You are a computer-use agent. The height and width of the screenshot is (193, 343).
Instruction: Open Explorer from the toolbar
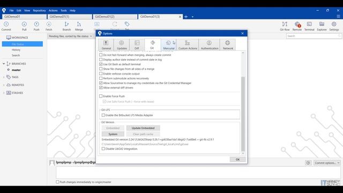pyautogui.click(x=322, y=26)
